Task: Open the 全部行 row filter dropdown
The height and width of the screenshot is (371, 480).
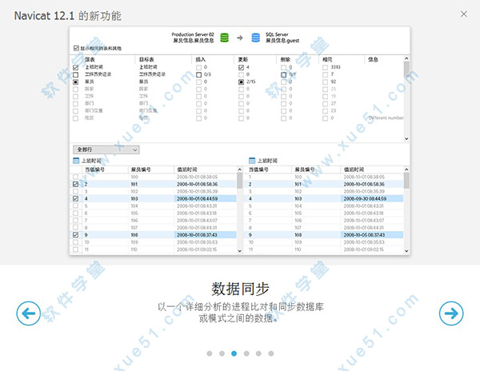Action: [106, 150]
